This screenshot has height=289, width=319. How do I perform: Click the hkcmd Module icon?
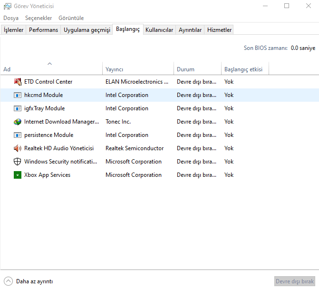point(18,95)
